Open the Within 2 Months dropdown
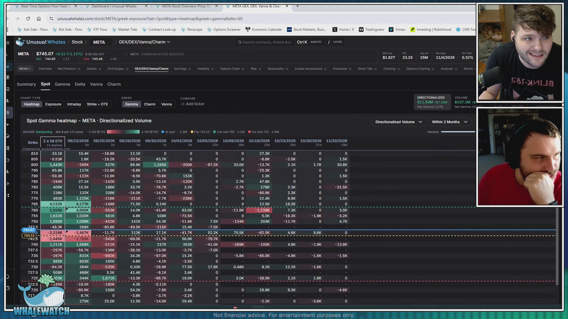Viewport: 568px width, 319px height. point(449,122)
